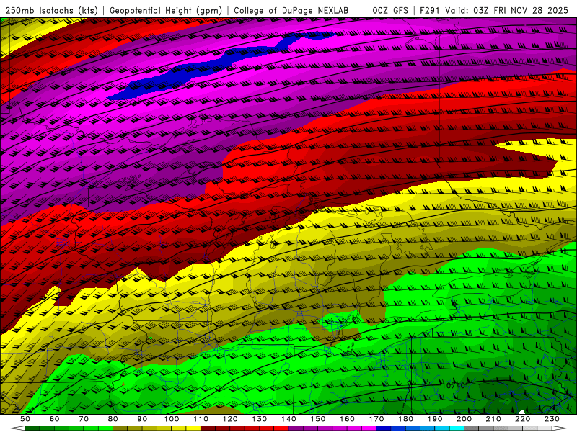Viewport: 577px width, 432px height.
Task: Click the "00Z GFS" model run label
Action: pyautogui.click(x=390, y=11)
